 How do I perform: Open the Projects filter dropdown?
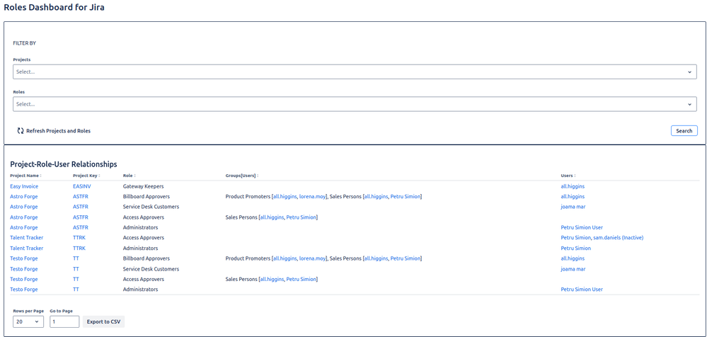355,72
